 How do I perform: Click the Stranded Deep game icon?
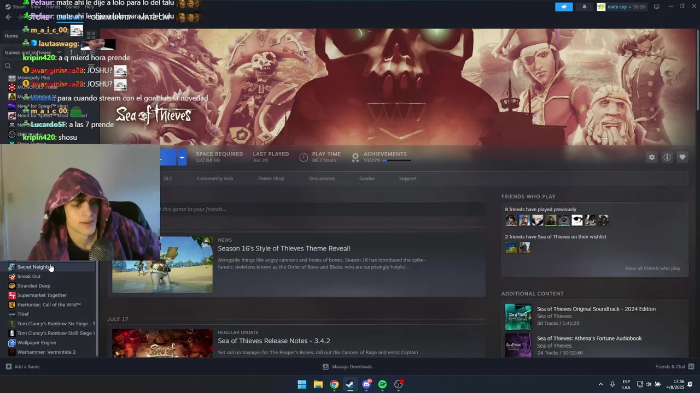12,286
